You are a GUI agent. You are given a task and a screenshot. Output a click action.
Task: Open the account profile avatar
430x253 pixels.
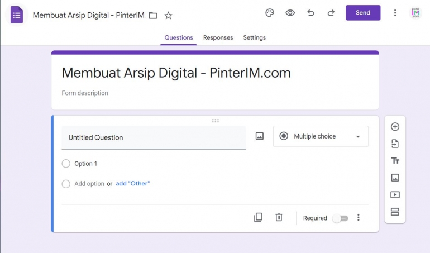click(415, 13)
